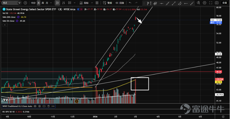
Task: Click the blue 盘后 57.03 price label
Action: pos(216,22)
